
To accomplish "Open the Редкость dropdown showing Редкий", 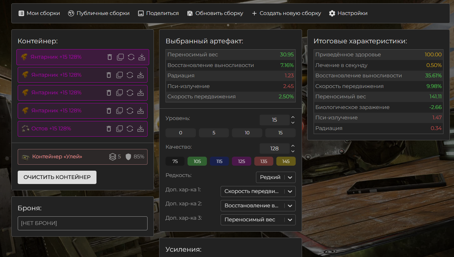I will (x=276, y=177).
